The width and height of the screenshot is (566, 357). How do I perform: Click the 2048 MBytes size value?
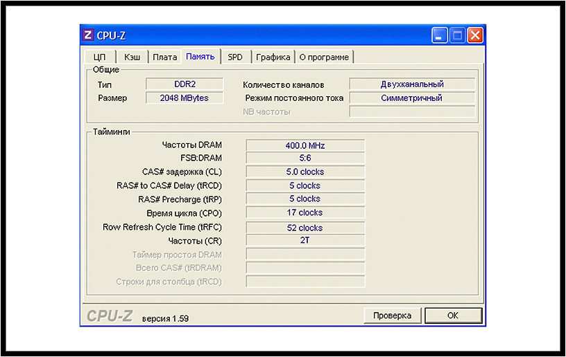pos(185,98)
